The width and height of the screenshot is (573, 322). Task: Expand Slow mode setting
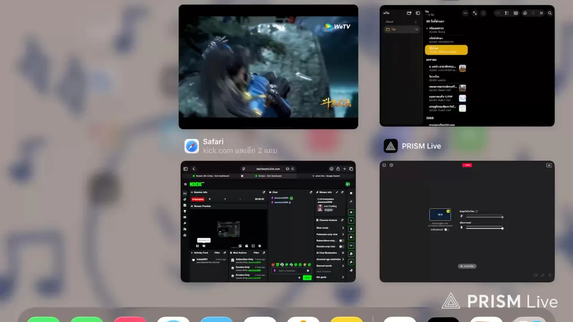330,228
